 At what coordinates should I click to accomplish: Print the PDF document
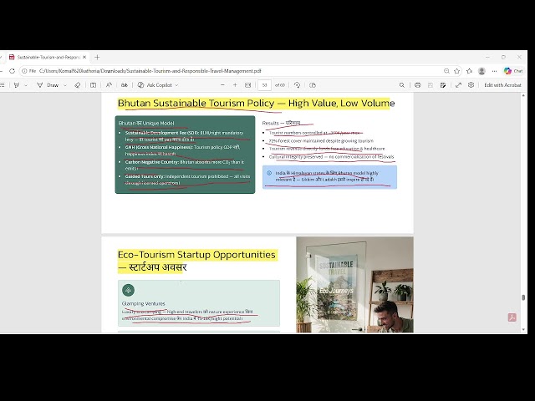(x=418, y=85)
